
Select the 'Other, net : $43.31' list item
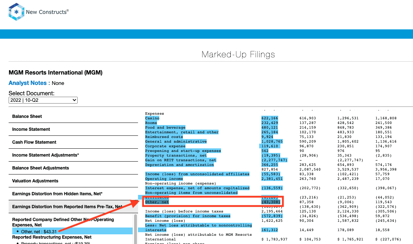[73, 231]
